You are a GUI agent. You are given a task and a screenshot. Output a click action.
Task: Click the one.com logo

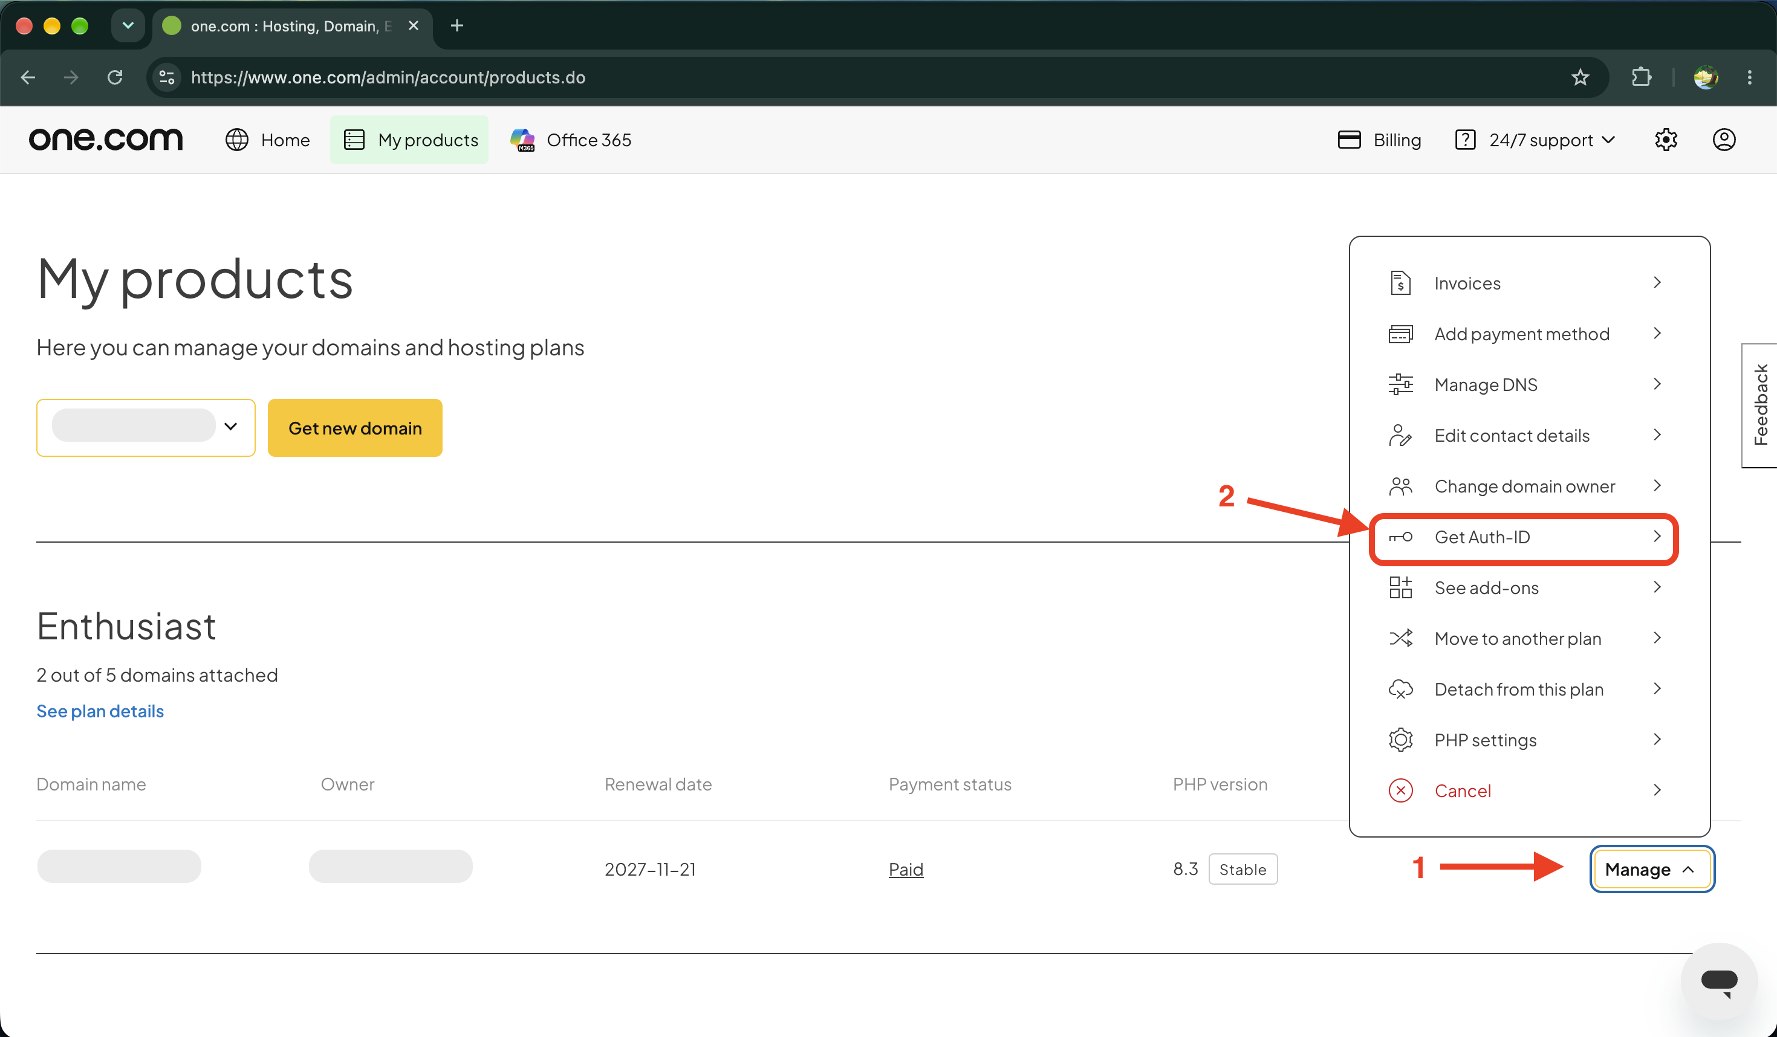coord(106,140)
